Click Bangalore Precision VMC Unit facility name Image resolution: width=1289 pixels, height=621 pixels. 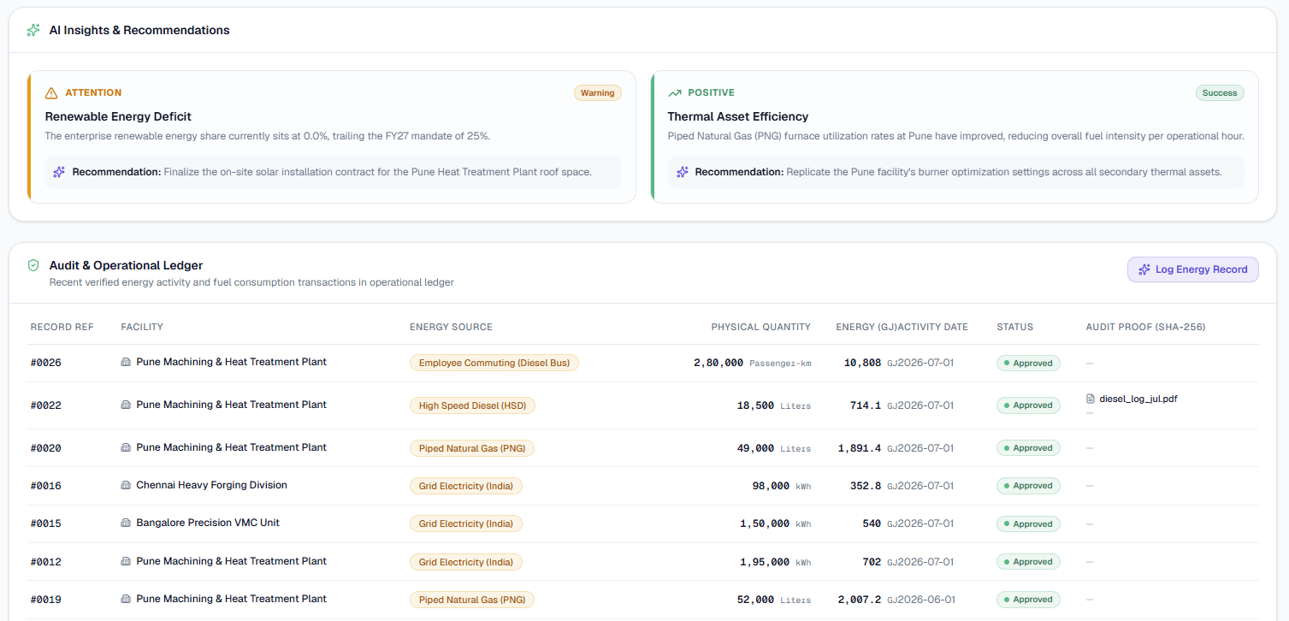(208, 523)
